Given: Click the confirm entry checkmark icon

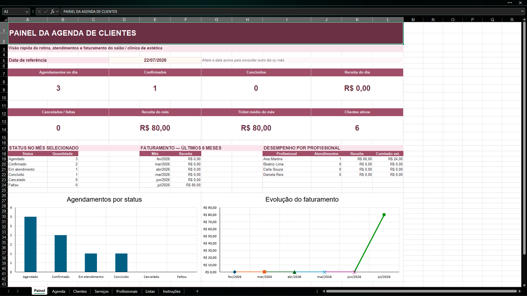Looking at the screenshot, I should (46, 12).
